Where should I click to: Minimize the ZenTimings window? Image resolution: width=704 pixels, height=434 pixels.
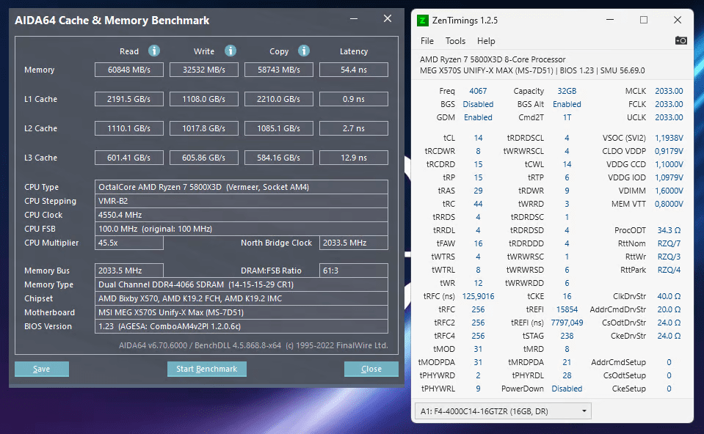click(610, 20)
